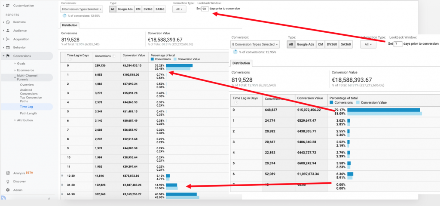This screenshot has width=440, height=206.
Task: Open Acquisition via its branching icon
Action: click(x=8, y=39)
